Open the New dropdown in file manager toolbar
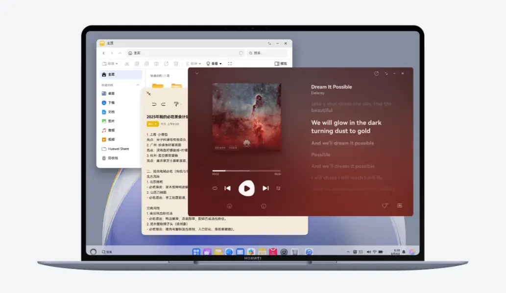 (110, 64)
